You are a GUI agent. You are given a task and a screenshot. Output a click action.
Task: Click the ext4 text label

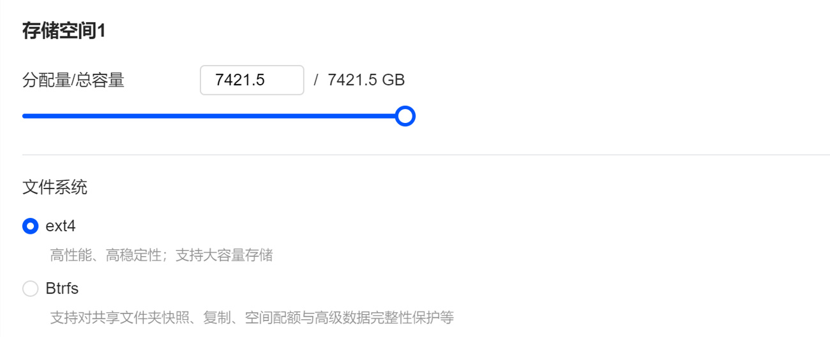coord(61,226)
